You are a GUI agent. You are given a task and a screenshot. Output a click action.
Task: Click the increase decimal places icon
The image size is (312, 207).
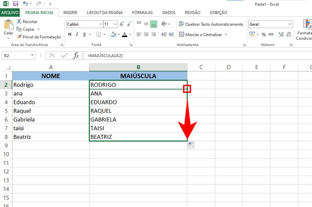(281, 34)
